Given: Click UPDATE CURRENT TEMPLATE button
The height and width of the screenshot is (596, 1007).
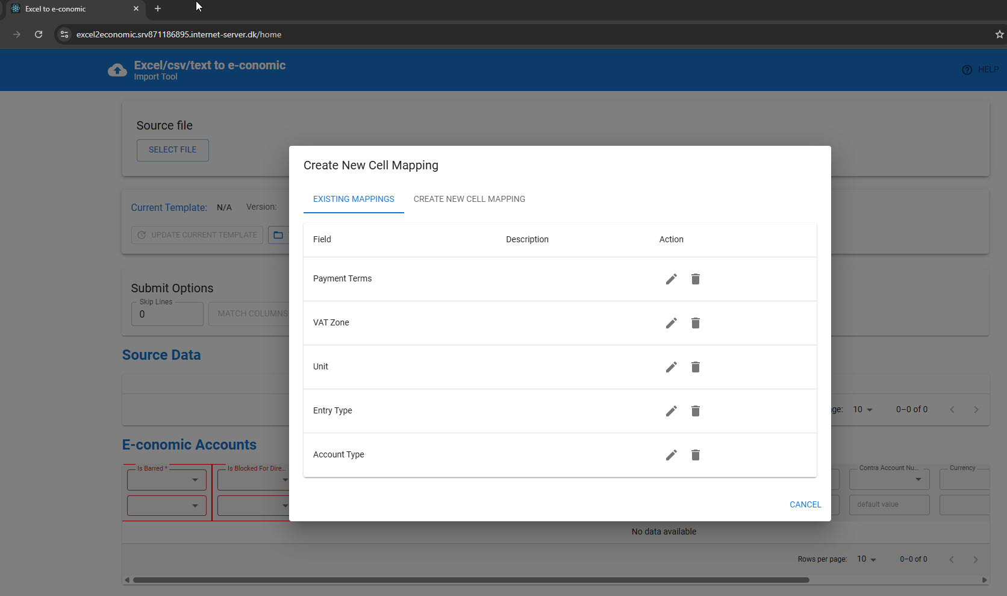Looking at the screenshot, I should pyautogui.click(x=198, y=235).
